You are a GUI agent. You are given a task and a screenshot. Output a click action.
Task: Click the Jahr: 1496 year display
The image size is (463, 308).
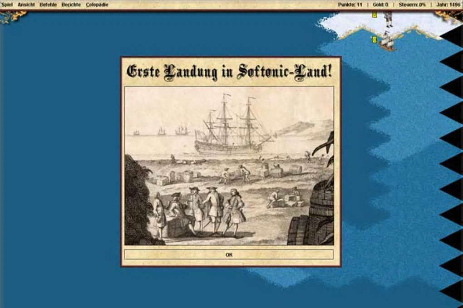tap(448, 5)
